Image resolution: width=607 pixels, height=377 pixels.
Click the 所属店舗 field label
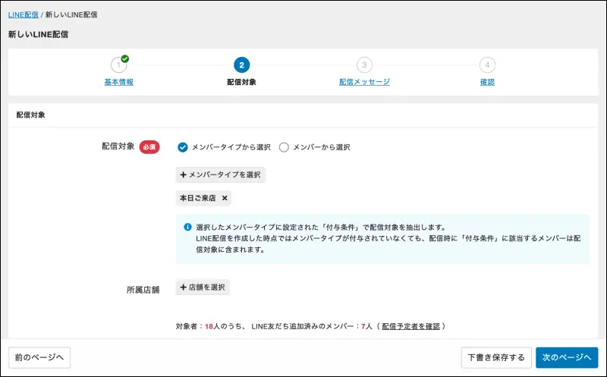143,290
